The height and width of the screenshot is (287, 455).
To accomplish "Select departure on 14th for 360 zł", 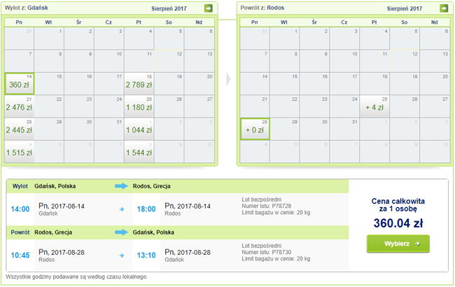I will point(19,83).
